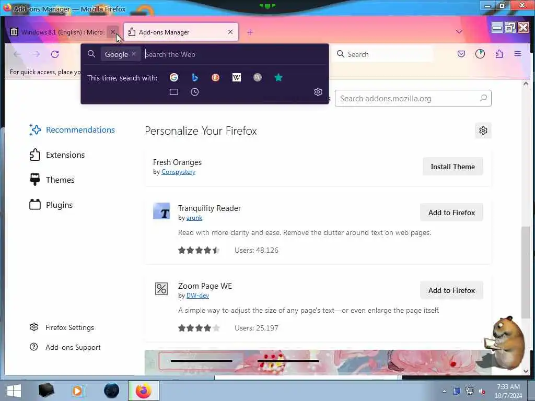Open the Firefox account icon
The width and height of the screenshot is (535, 401).
(x=480, y=54)
